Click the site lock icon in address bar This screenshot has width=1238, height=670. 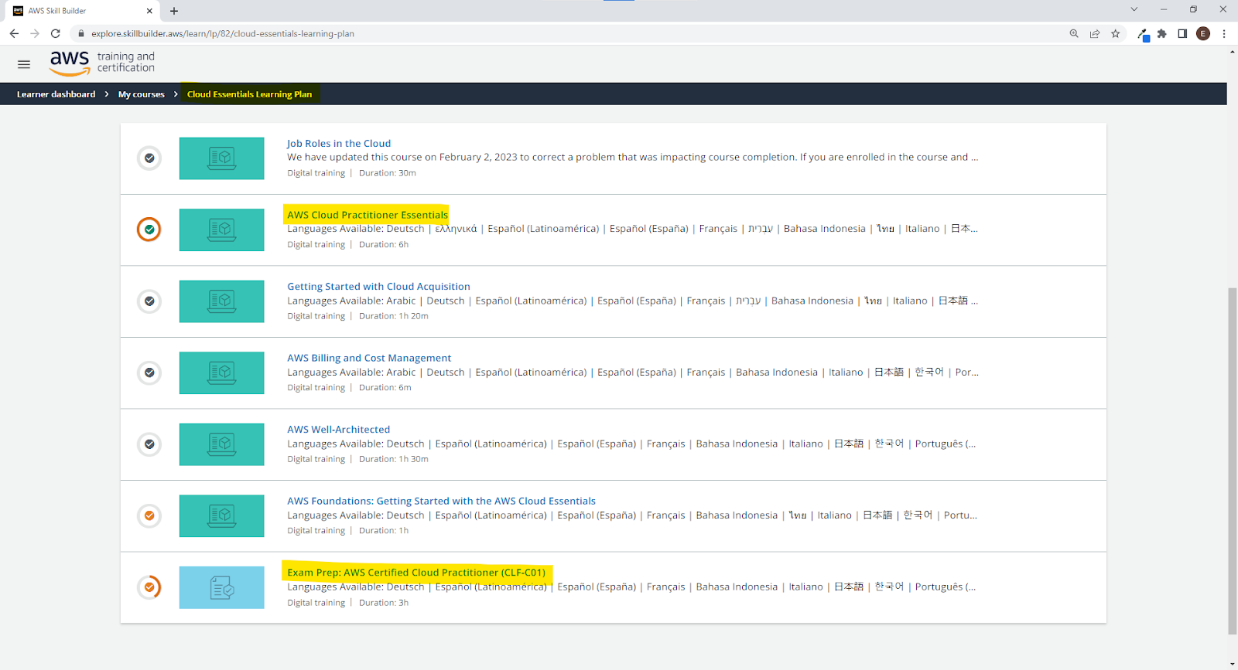(x=81, y=33)
